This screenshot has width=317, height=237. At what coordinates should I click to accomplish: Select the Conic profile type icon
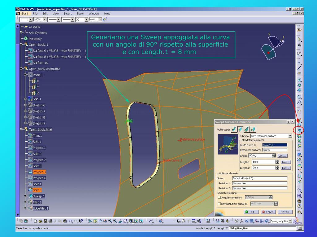coord(253,129)
